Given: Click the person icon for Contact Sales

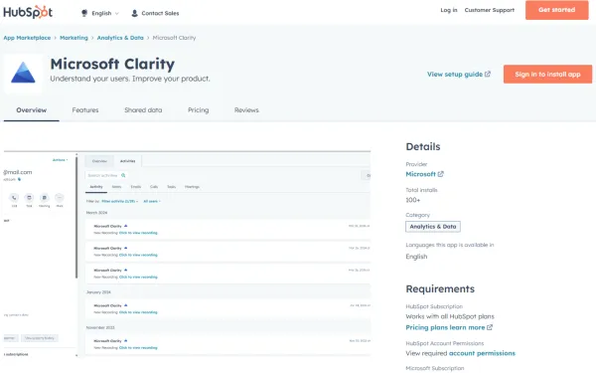Looking at the screenshot, I should 134,13.
